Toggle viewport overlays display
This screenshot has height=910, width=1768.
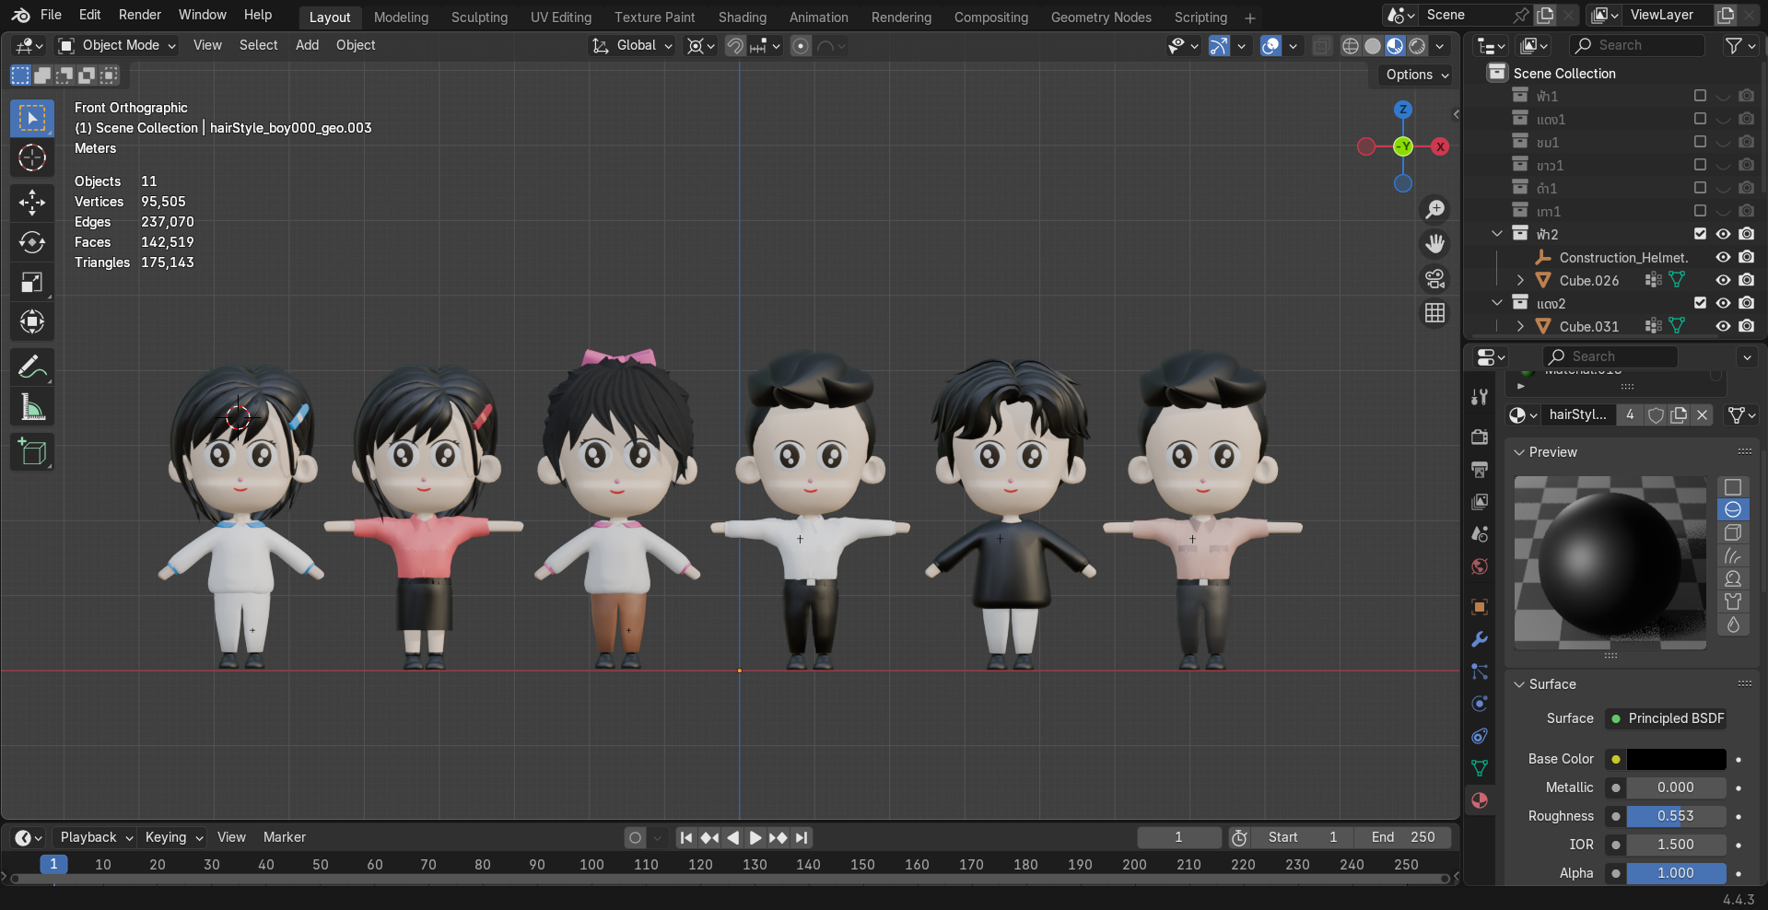[1270, 46]
